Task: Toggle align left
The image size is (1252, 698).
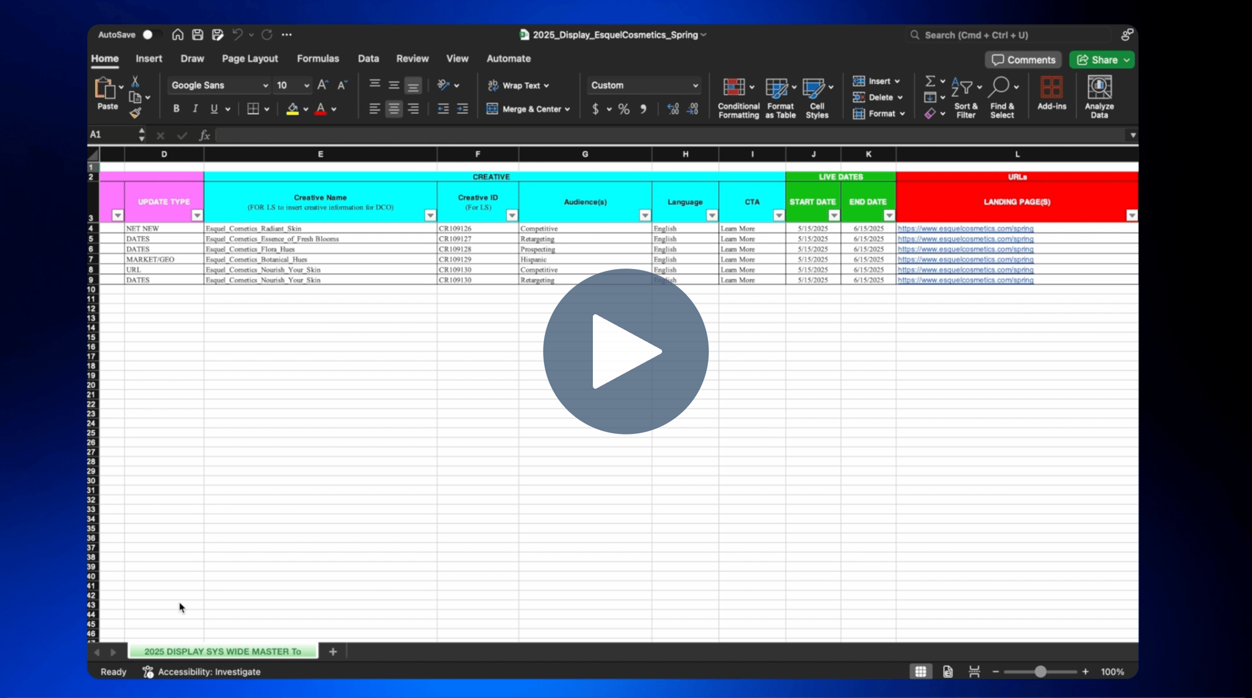Action: coord(374,109)
